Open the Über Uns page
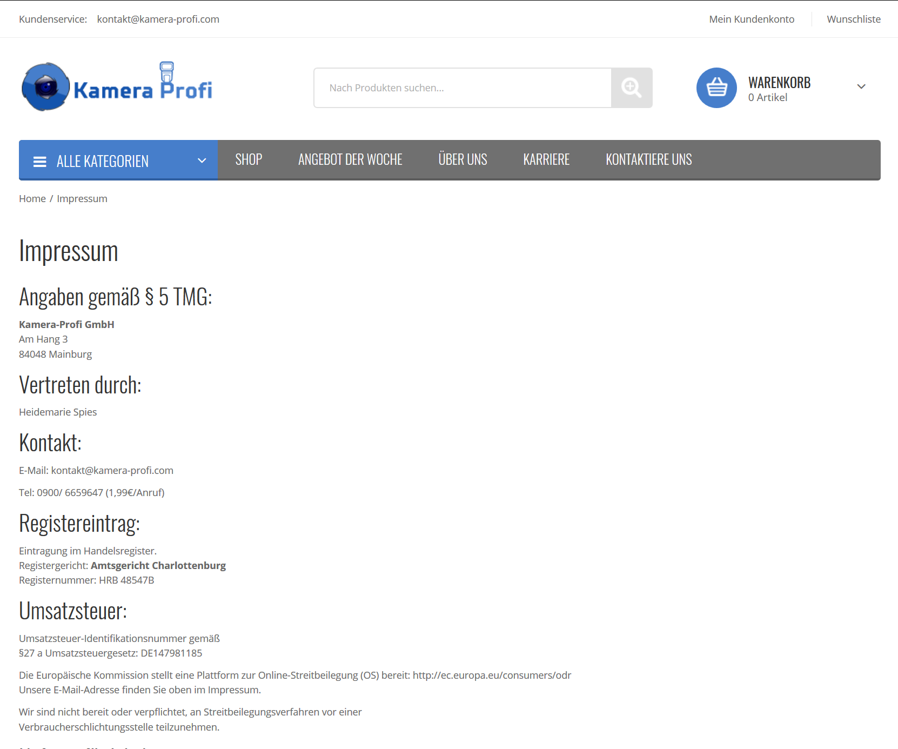898x749 pixels. click(x=463, y=160)
